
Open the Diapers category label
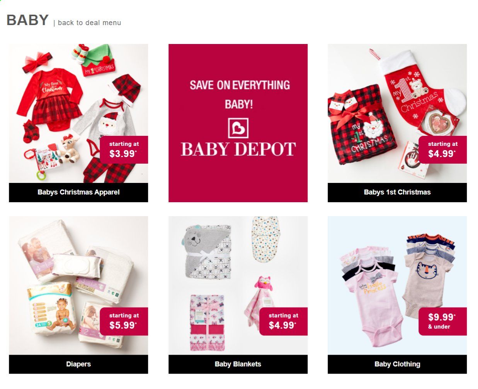(78, 364)
